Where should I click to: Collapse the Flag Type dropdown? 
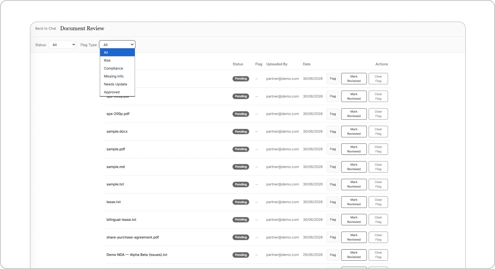pyautogui.click(x=117, y=45)
